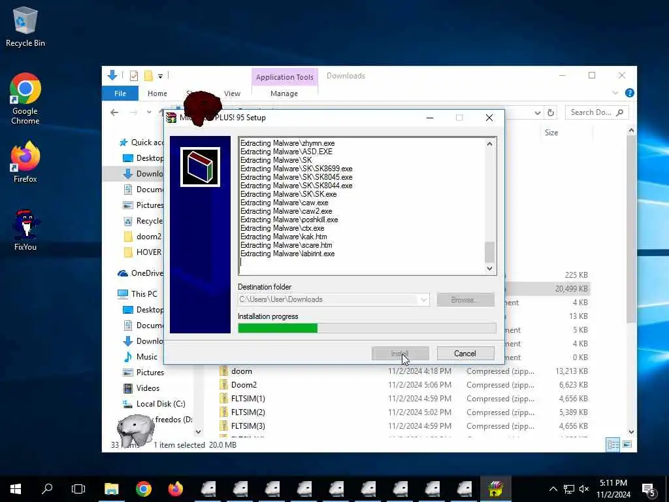Select the FLTSIM(1) file row

coord(404,399)
